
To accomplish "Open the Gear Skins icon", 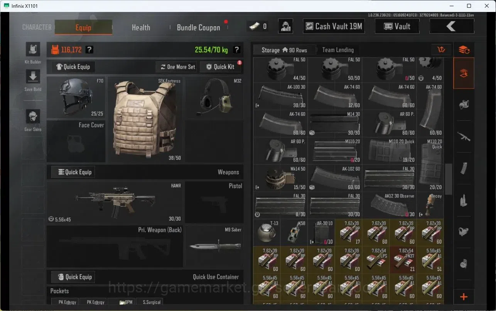I will click(x=33, y=117).
